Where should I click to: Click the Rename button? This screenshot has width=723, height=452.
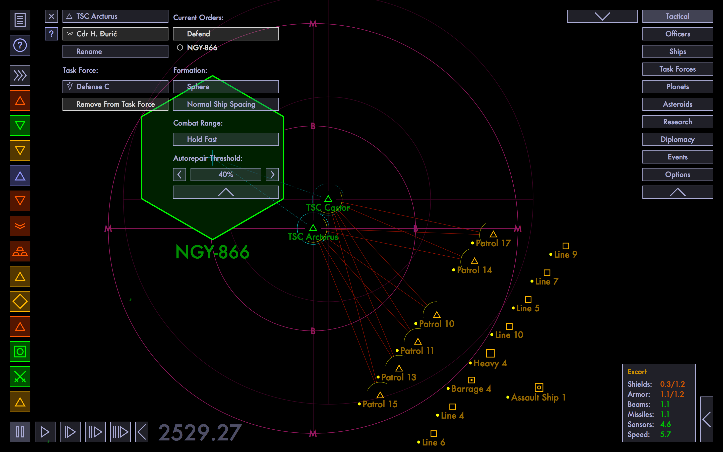click(x=115, y=51)
